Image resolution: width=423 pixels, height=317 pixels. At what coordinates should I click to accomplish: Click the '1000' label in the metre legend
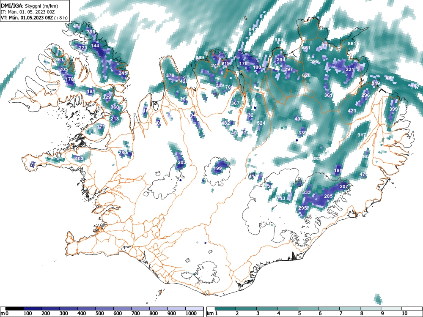click(x=191, y=314)
